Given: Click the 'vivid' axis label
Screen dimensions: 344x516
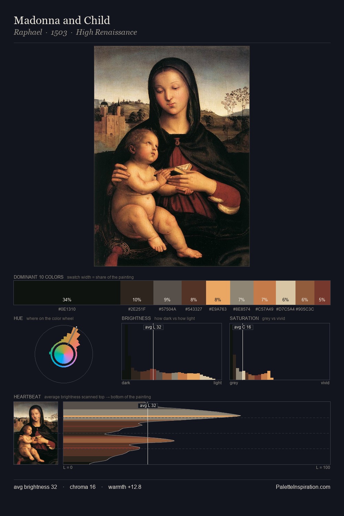Looking at the screenshot, I should point(325,383).
